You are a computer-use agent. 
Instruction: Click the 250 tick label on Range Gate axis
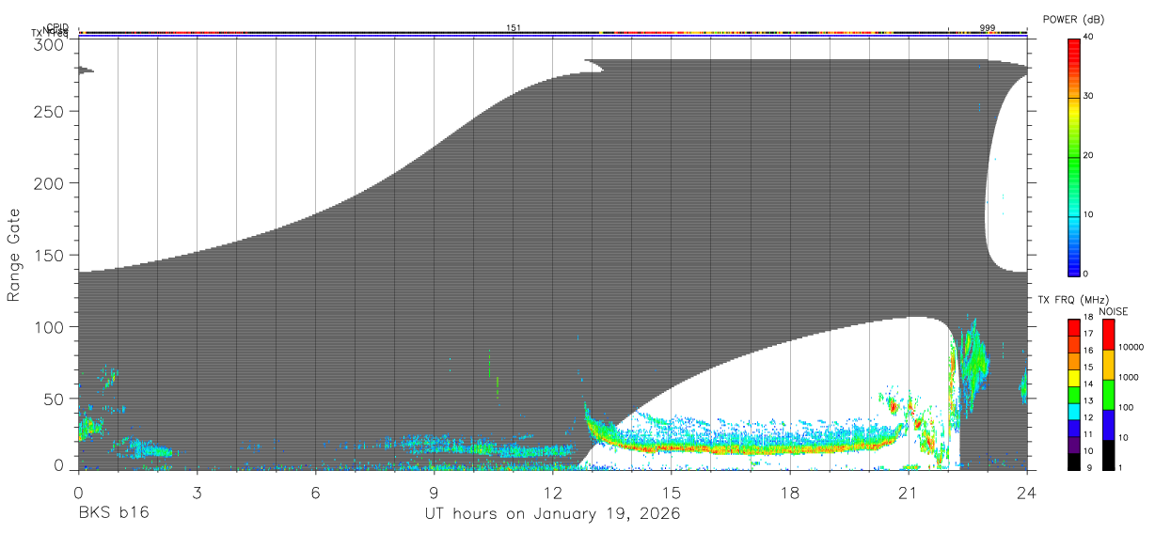pos(50,111)
